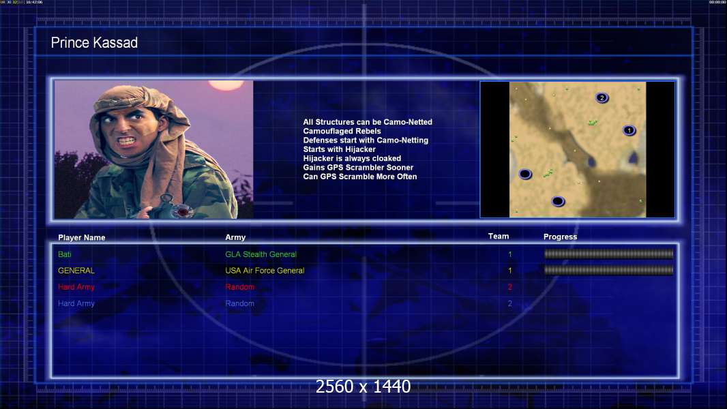Select player name Bati
The image size is (727, 409).
(x=64, y=254)
